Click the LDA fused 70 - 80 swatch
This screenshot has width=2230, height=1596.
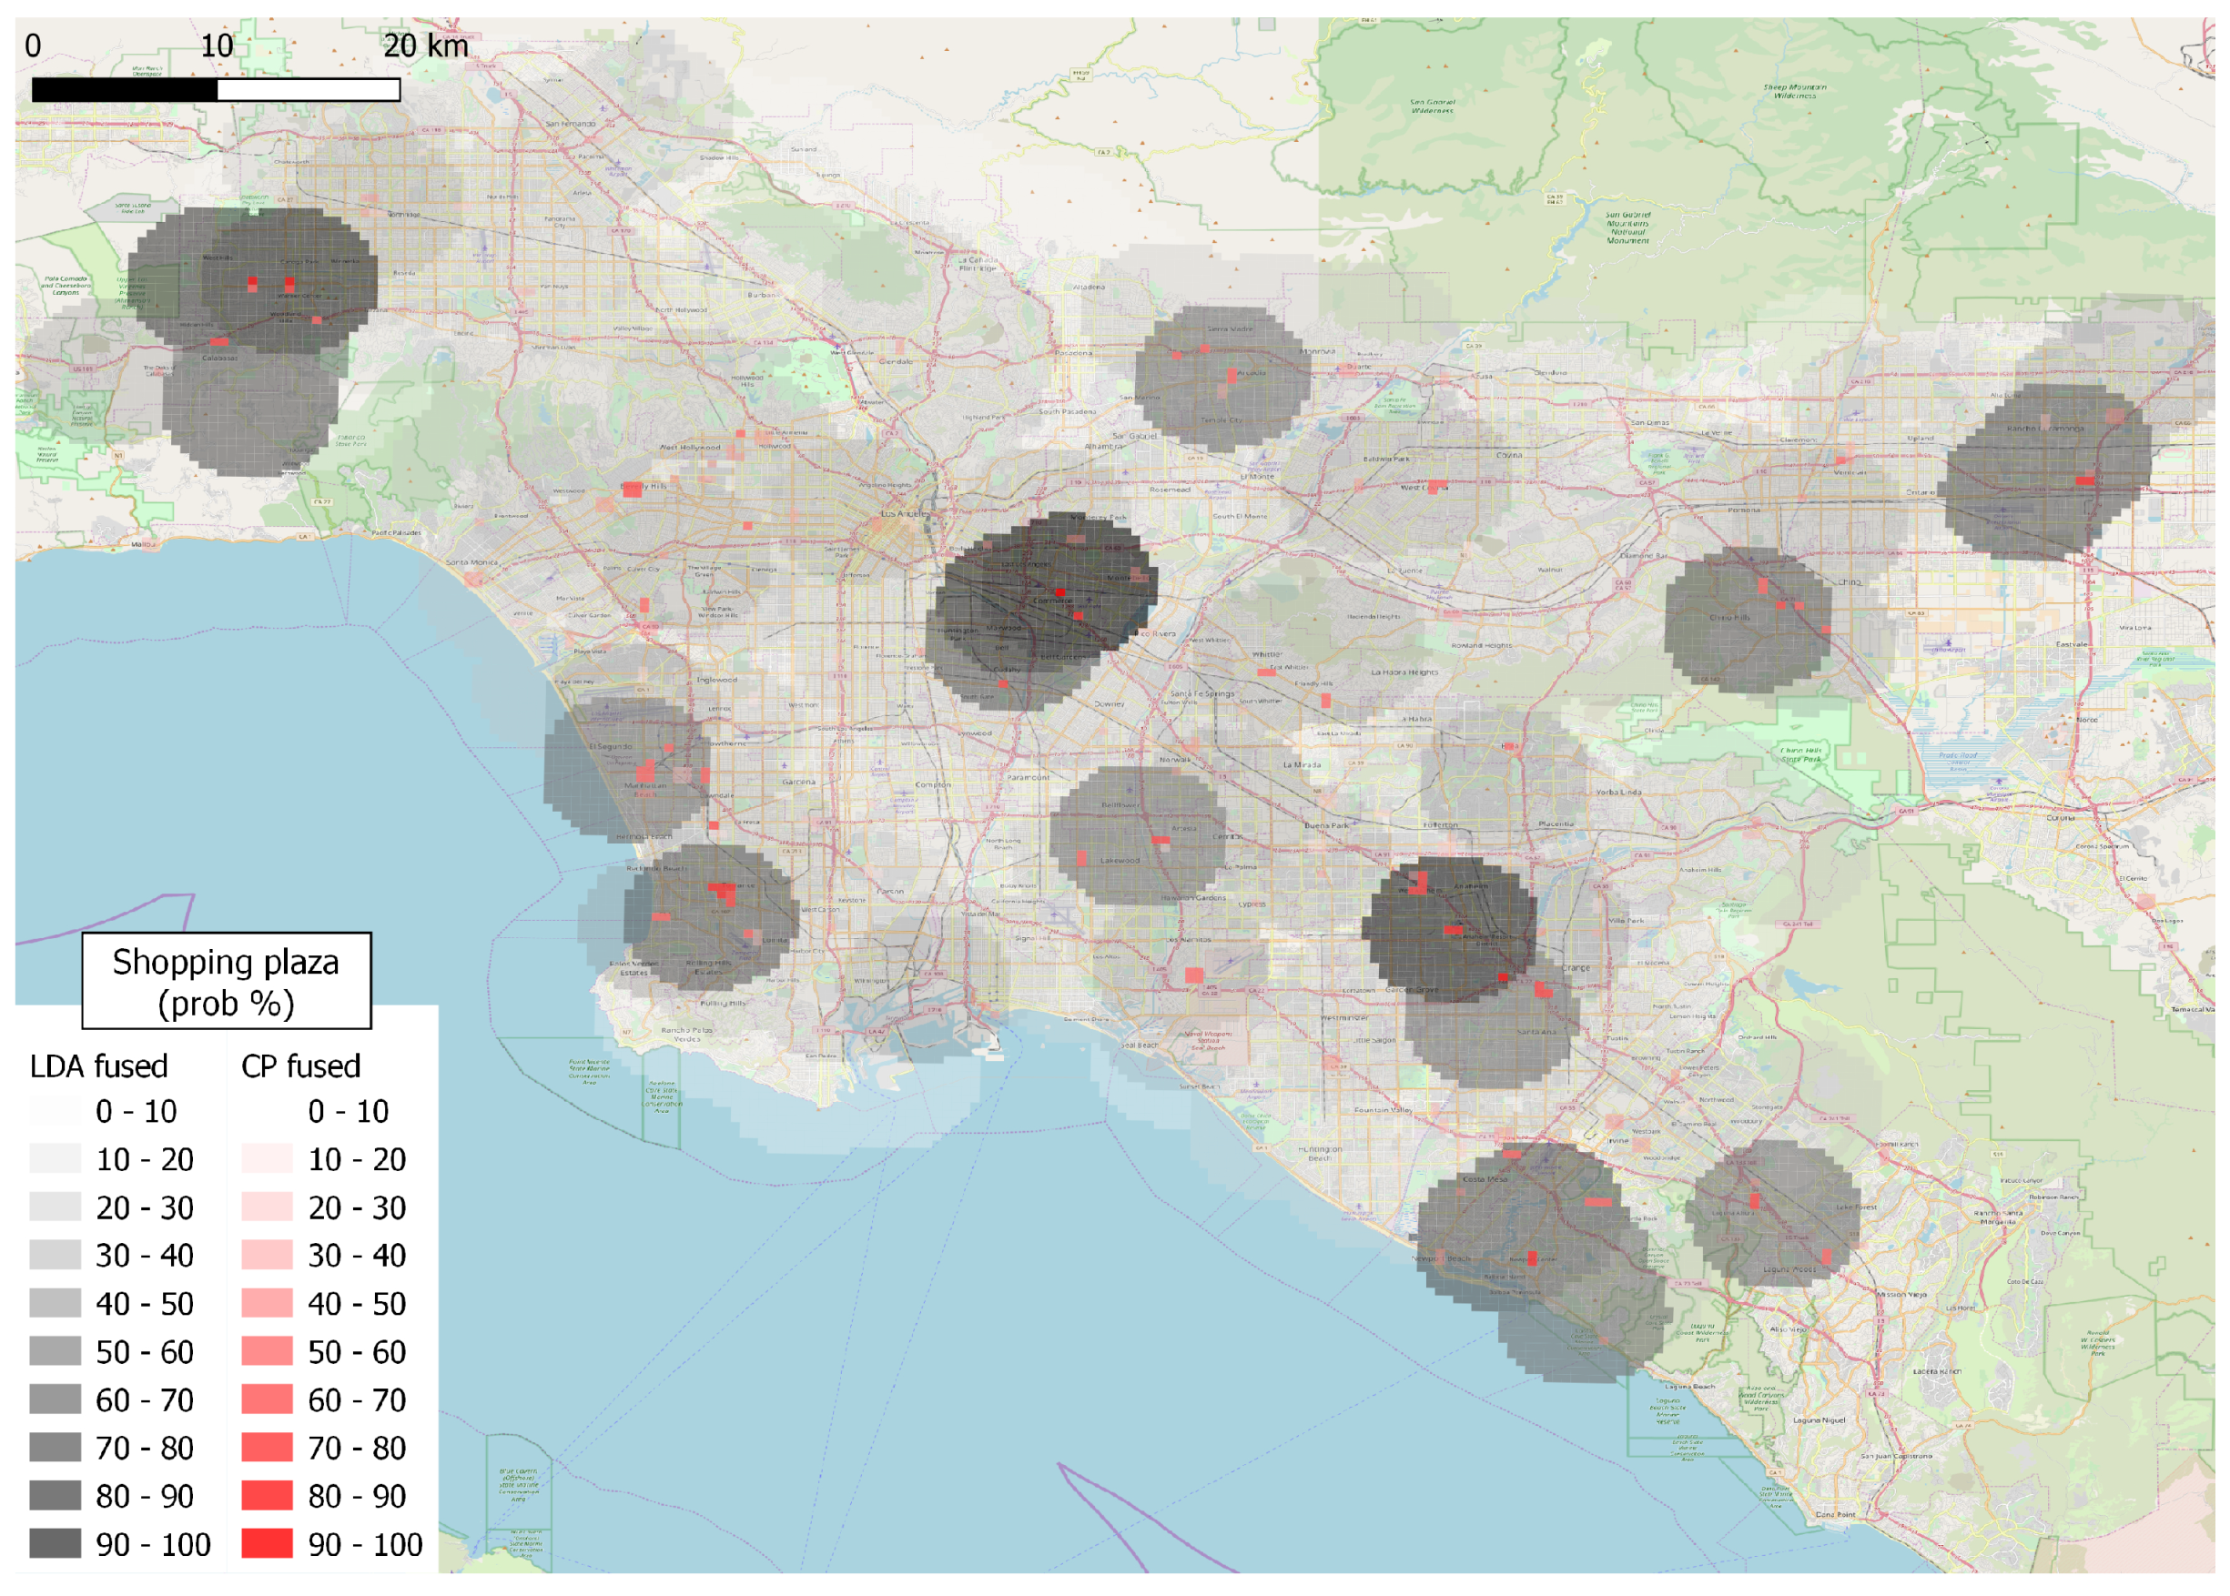click(x=55, y=1447)
